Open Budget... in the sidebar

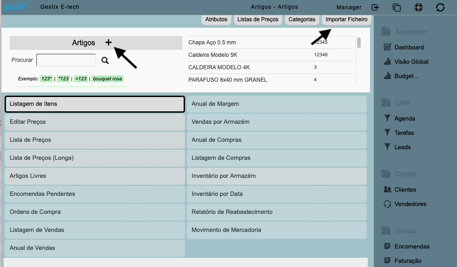point(401,76)
